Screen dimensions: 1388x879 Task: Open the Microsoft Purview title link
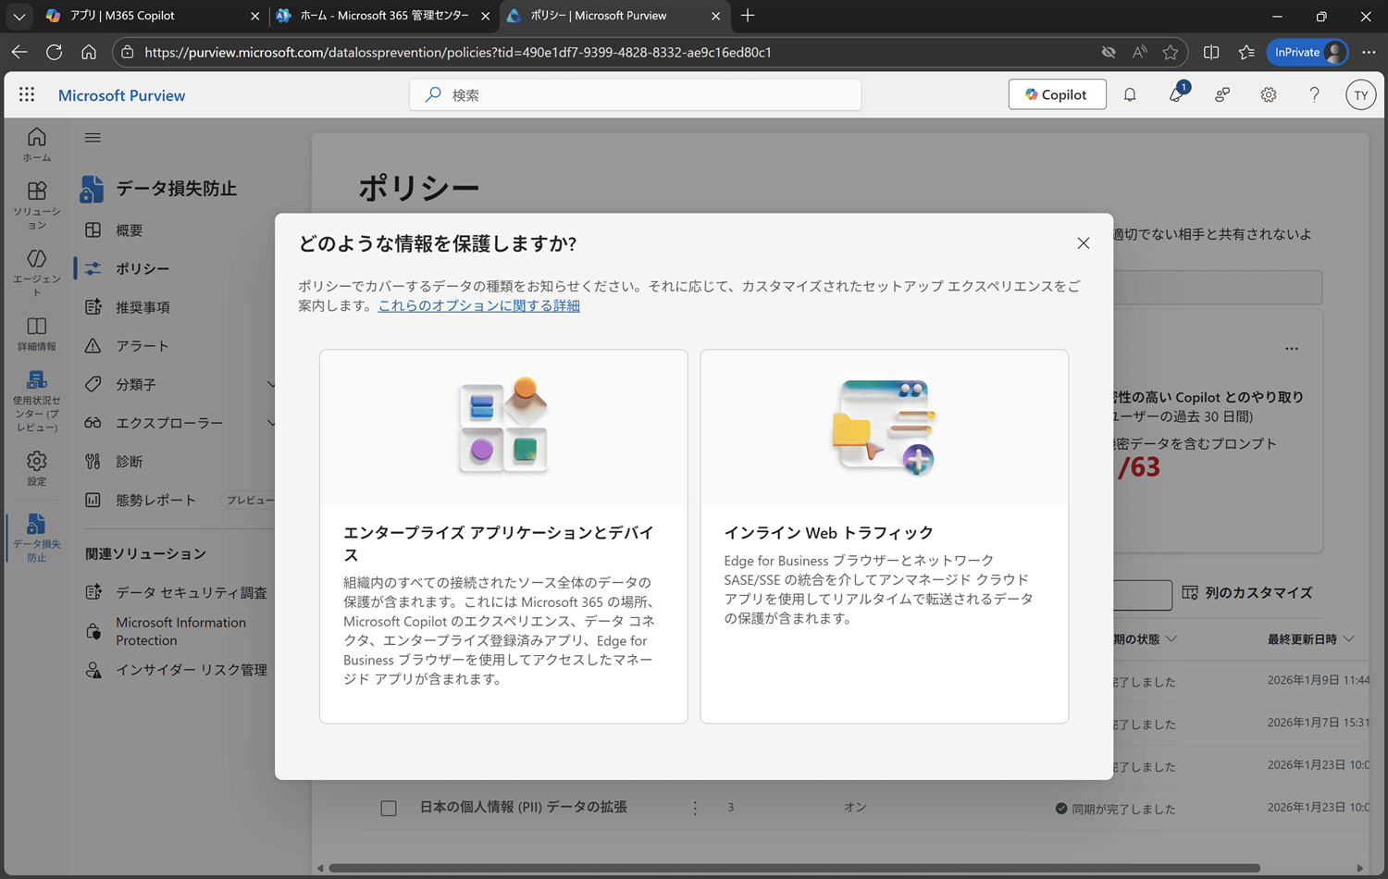point(121,95)
